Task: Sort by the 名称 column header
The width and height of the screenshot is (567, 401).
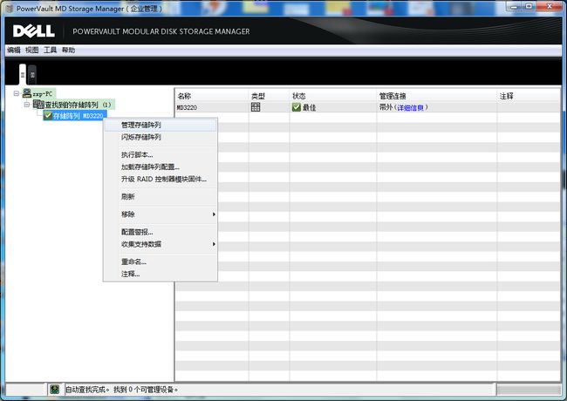Action: coord(212,96)
